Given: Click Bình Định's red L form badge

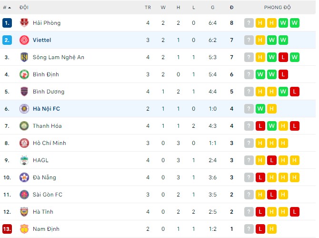Looking at the screenshot, I should pos(283,74).
